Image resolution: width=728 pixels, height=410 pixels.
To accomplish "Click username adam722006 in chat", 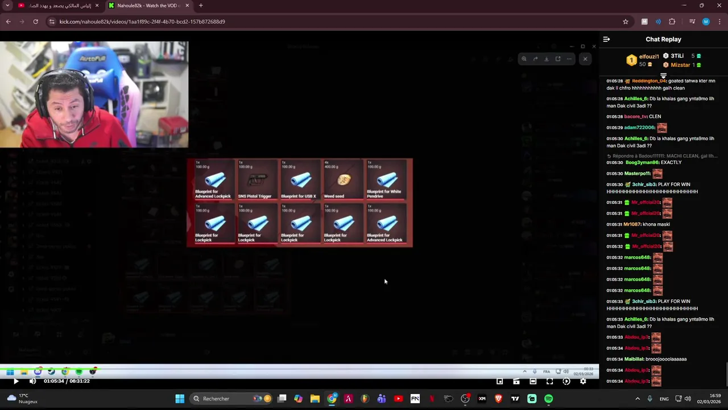I will [639, 128].
